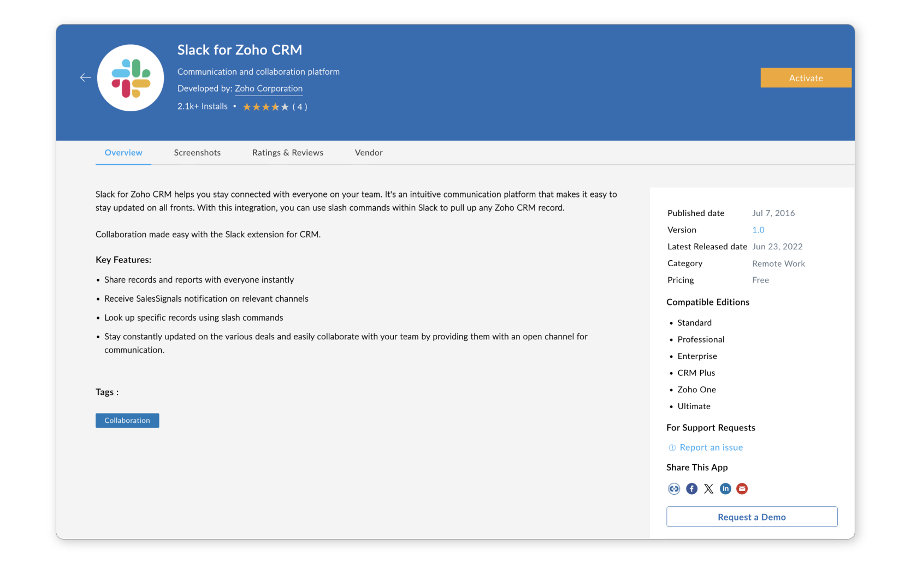Image resolution: width=911 pixels, height=563 pixels.
Task: Click the Jul 7, 2016 published date
Action: click(x=773, y=213)
